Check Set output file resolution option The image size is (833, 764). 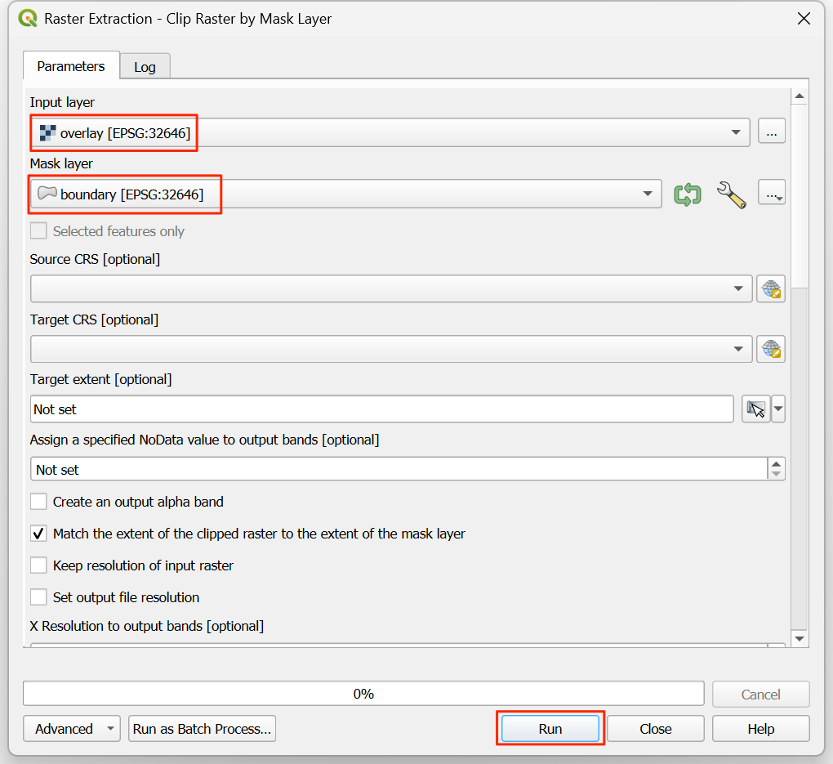(38, 597)
